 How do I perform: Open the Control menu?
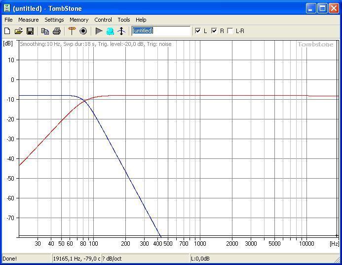click(103, 20)
